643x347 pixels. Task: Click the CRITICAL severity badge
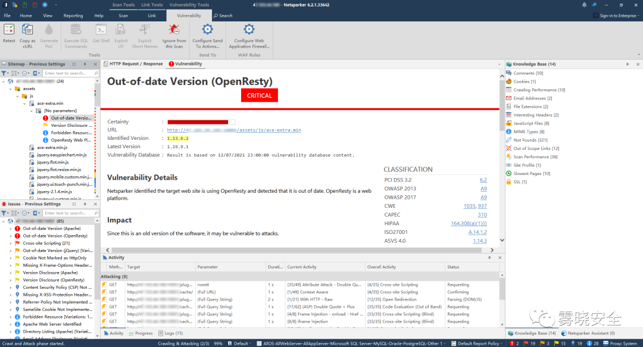259,95
